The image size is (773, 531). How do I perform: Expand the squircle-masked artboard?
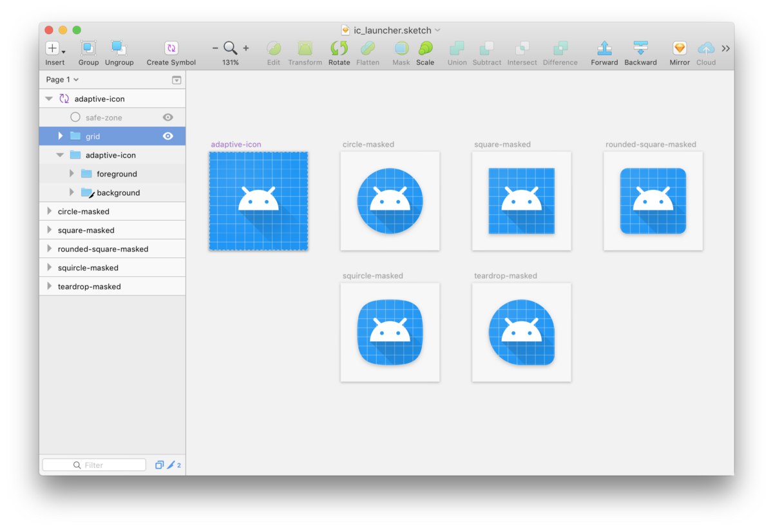[49, 267]
